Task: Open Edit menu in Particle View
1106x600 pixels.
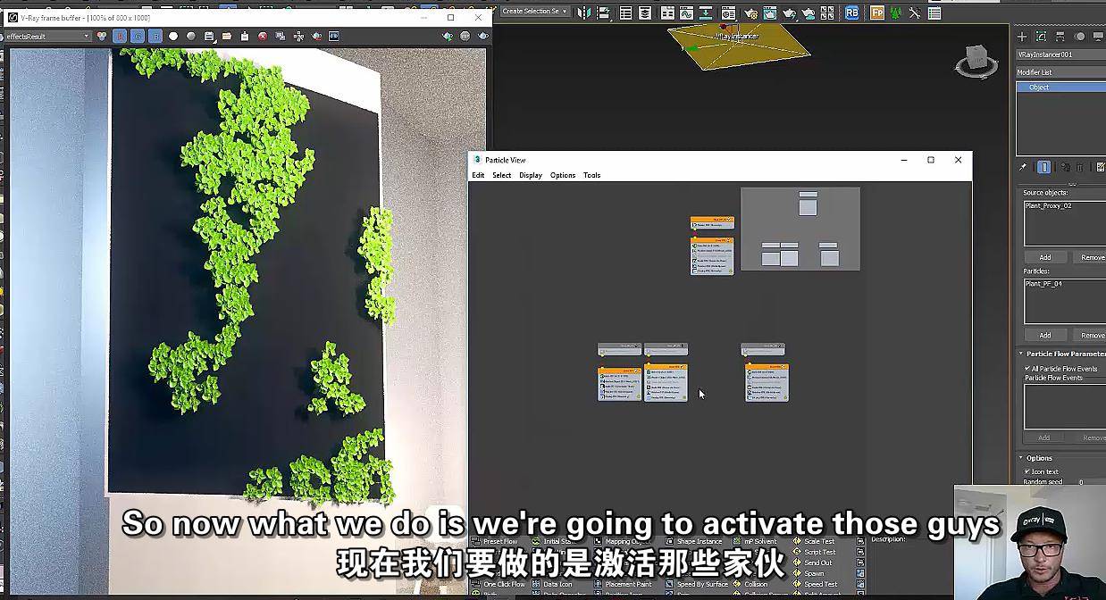Action: (x=478, y=175)
